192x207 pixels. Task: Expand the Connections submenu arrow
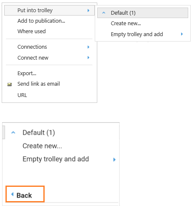[88, 47]
